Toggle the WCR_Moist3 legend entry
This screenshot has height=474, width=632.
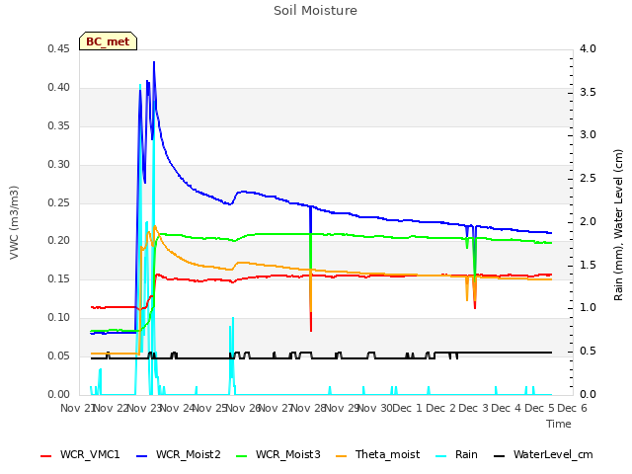pyautogui.click(x=278, y=454)
